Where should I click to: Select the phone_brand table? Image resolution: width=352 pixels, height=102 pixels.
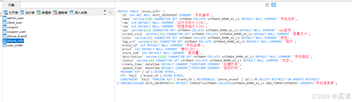point(14,36)
